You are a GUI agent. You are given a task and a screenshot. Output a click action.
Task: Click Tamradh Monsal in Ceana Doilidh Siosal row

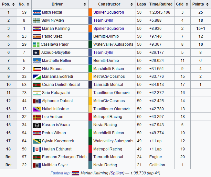pyautogui.click(x=108, y=85)
